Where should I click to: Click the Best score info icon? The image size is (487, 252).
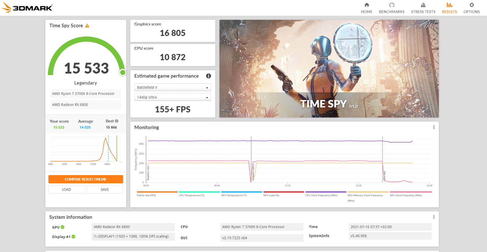coord(117,121)
